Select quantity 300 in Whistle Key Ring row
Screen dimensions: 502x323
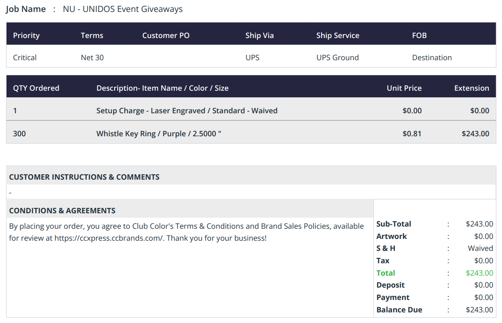pyautogui.click(x=19, y=134)
